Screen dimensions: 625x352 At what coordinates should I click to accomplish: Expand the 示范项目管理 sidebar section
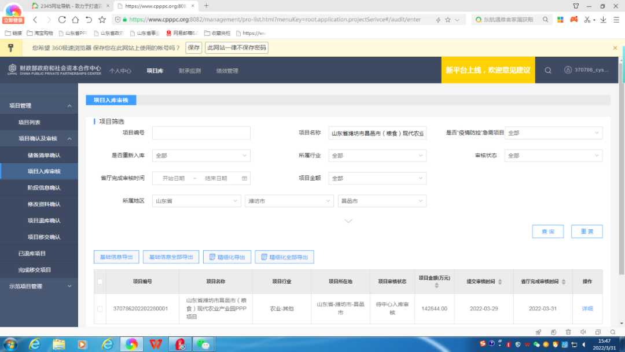[38, 286]
